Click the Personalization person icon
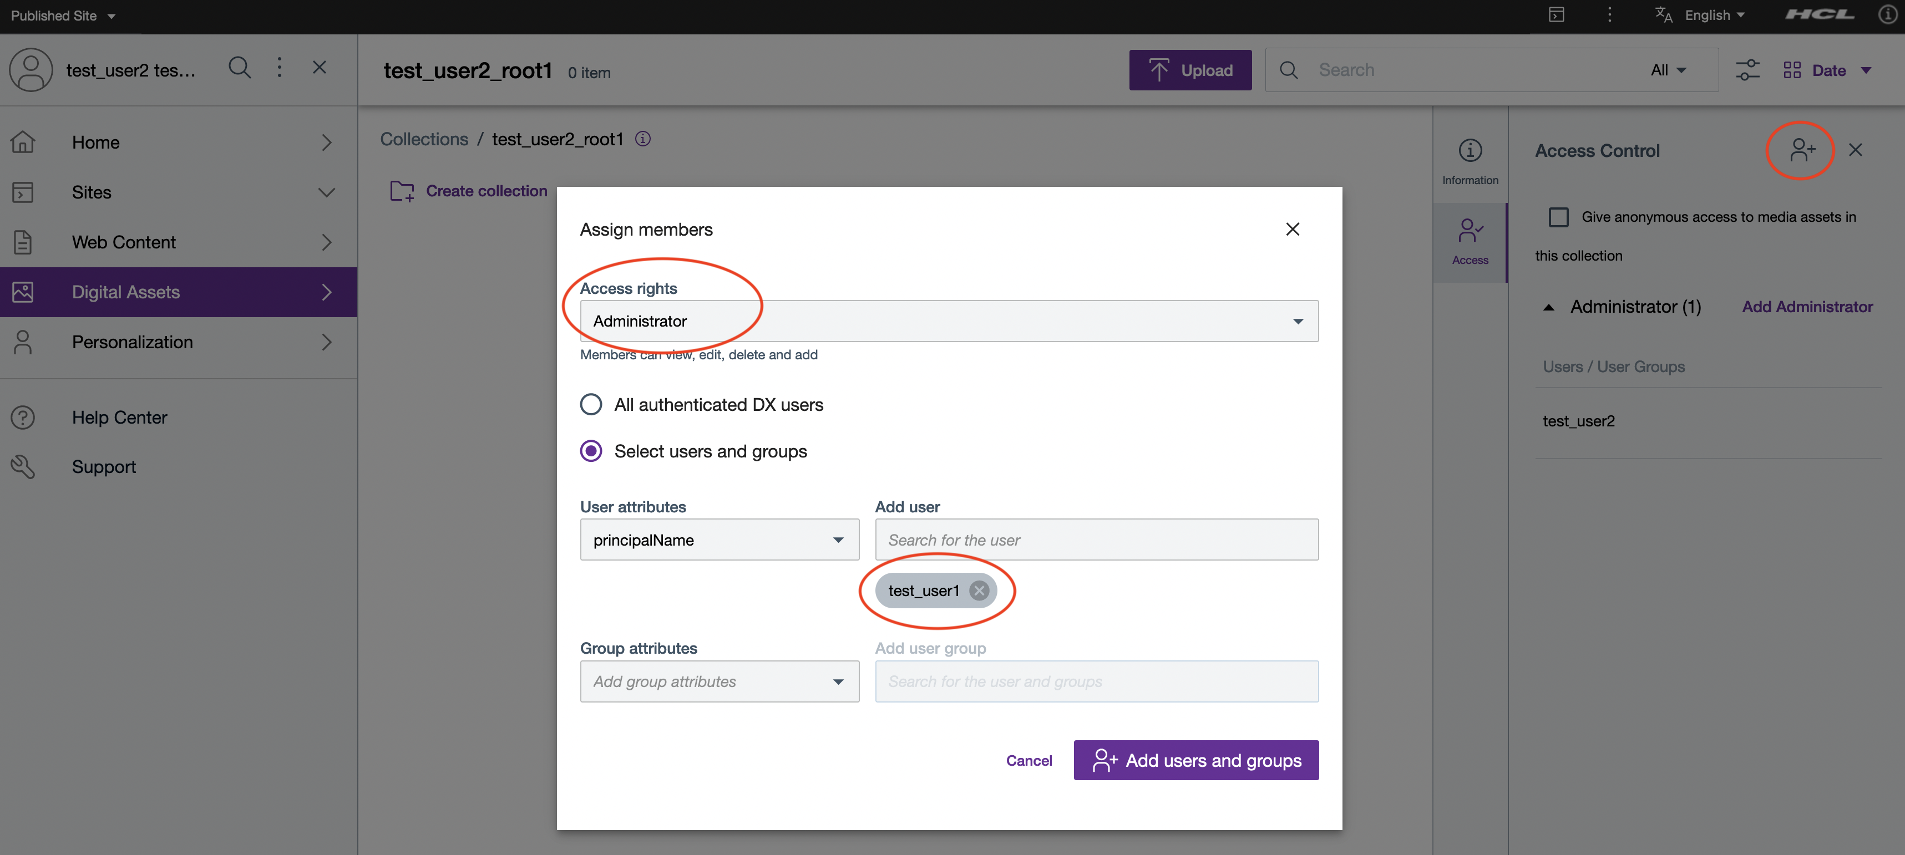 click(x=22, y=342)
